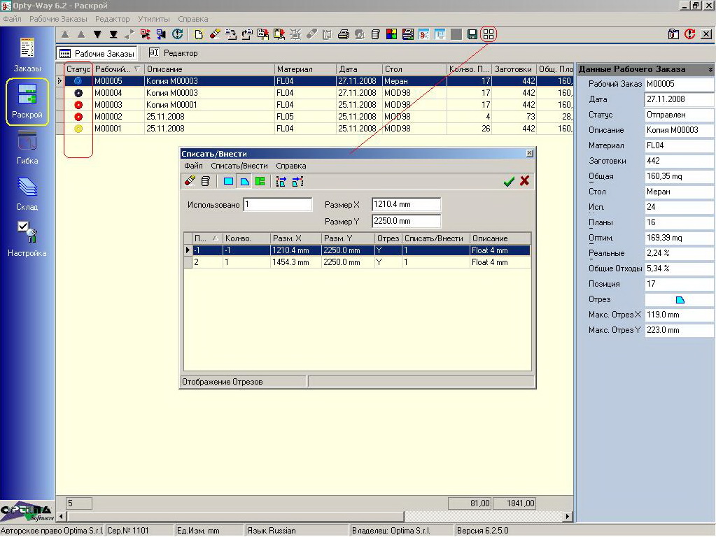Click the Макс. Отрез X value 119.0 mm
Viewport: 716px width, 537px height.
[x=679, y=315]
